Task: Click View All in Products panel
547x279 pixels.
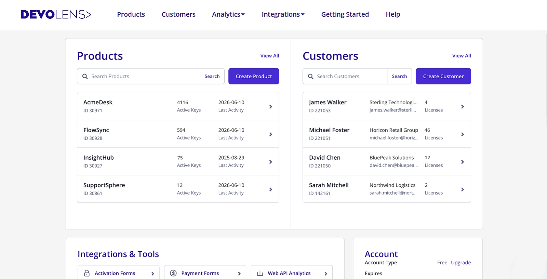Action: click(270, 56)
